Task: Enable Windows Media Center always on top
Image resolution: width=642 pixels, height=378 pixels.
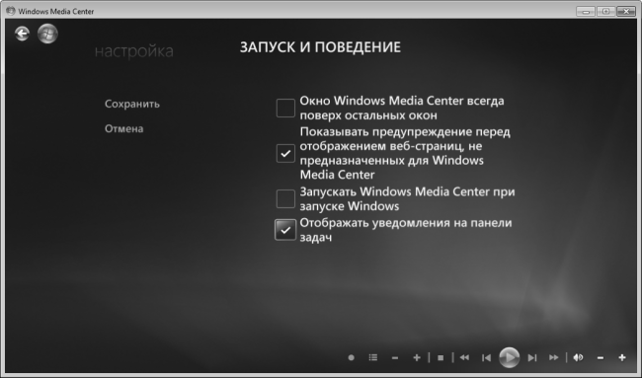Action: [285, 108]
